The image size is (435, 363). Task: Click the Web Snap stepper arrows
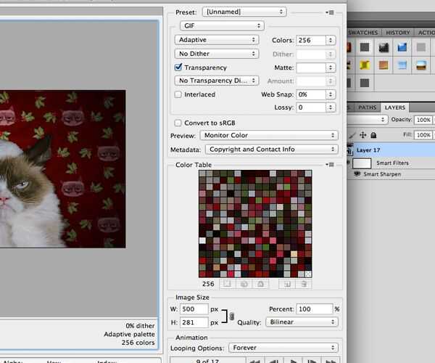tap(331, 94)
